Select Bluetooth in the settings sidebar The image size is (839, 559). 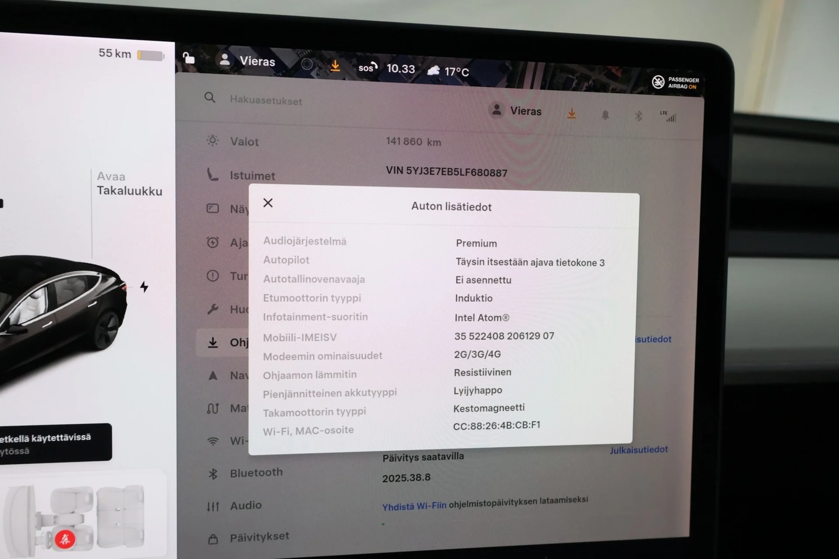(x=256, y=473)
